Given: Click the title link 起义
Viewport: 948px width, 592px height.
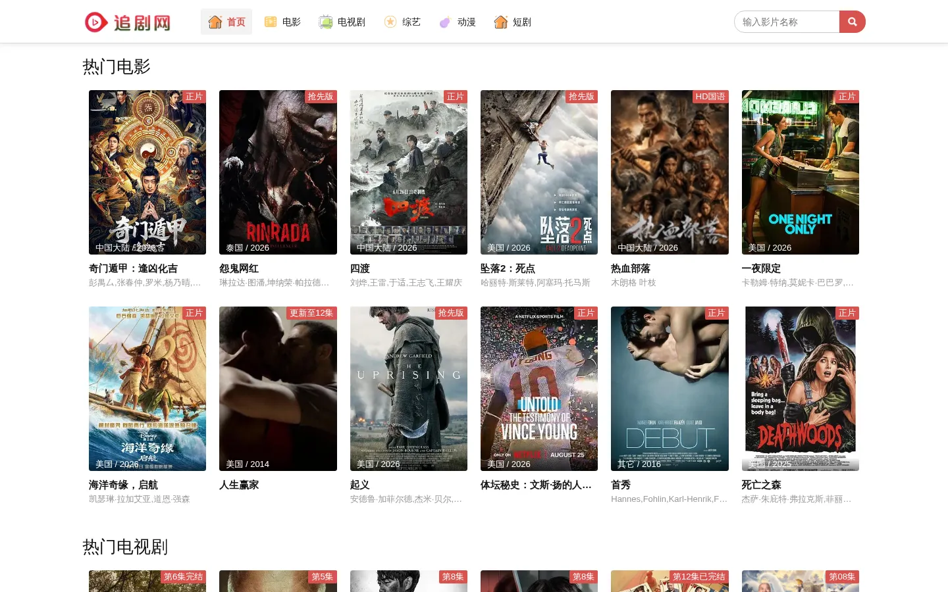Looking at the screenshot, I should tap(360, 485).
